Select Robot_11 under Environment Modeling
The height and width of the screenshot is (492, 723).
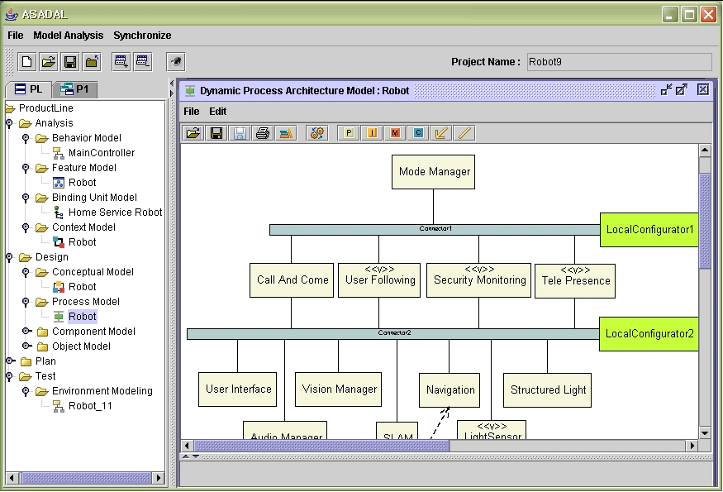[x=90, y=406]
